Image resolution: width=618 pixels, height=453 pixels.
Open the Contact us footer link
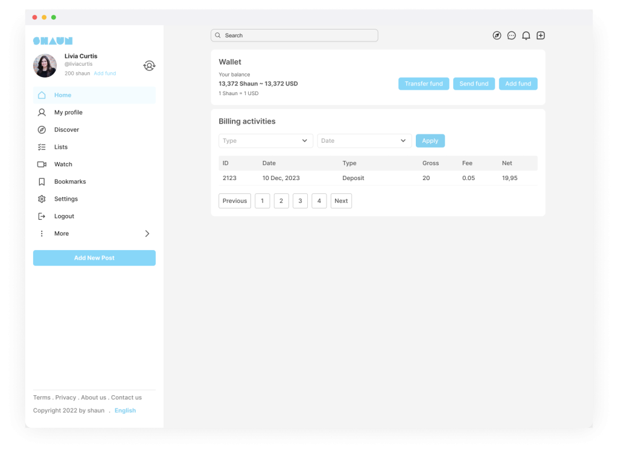[126, 398]
